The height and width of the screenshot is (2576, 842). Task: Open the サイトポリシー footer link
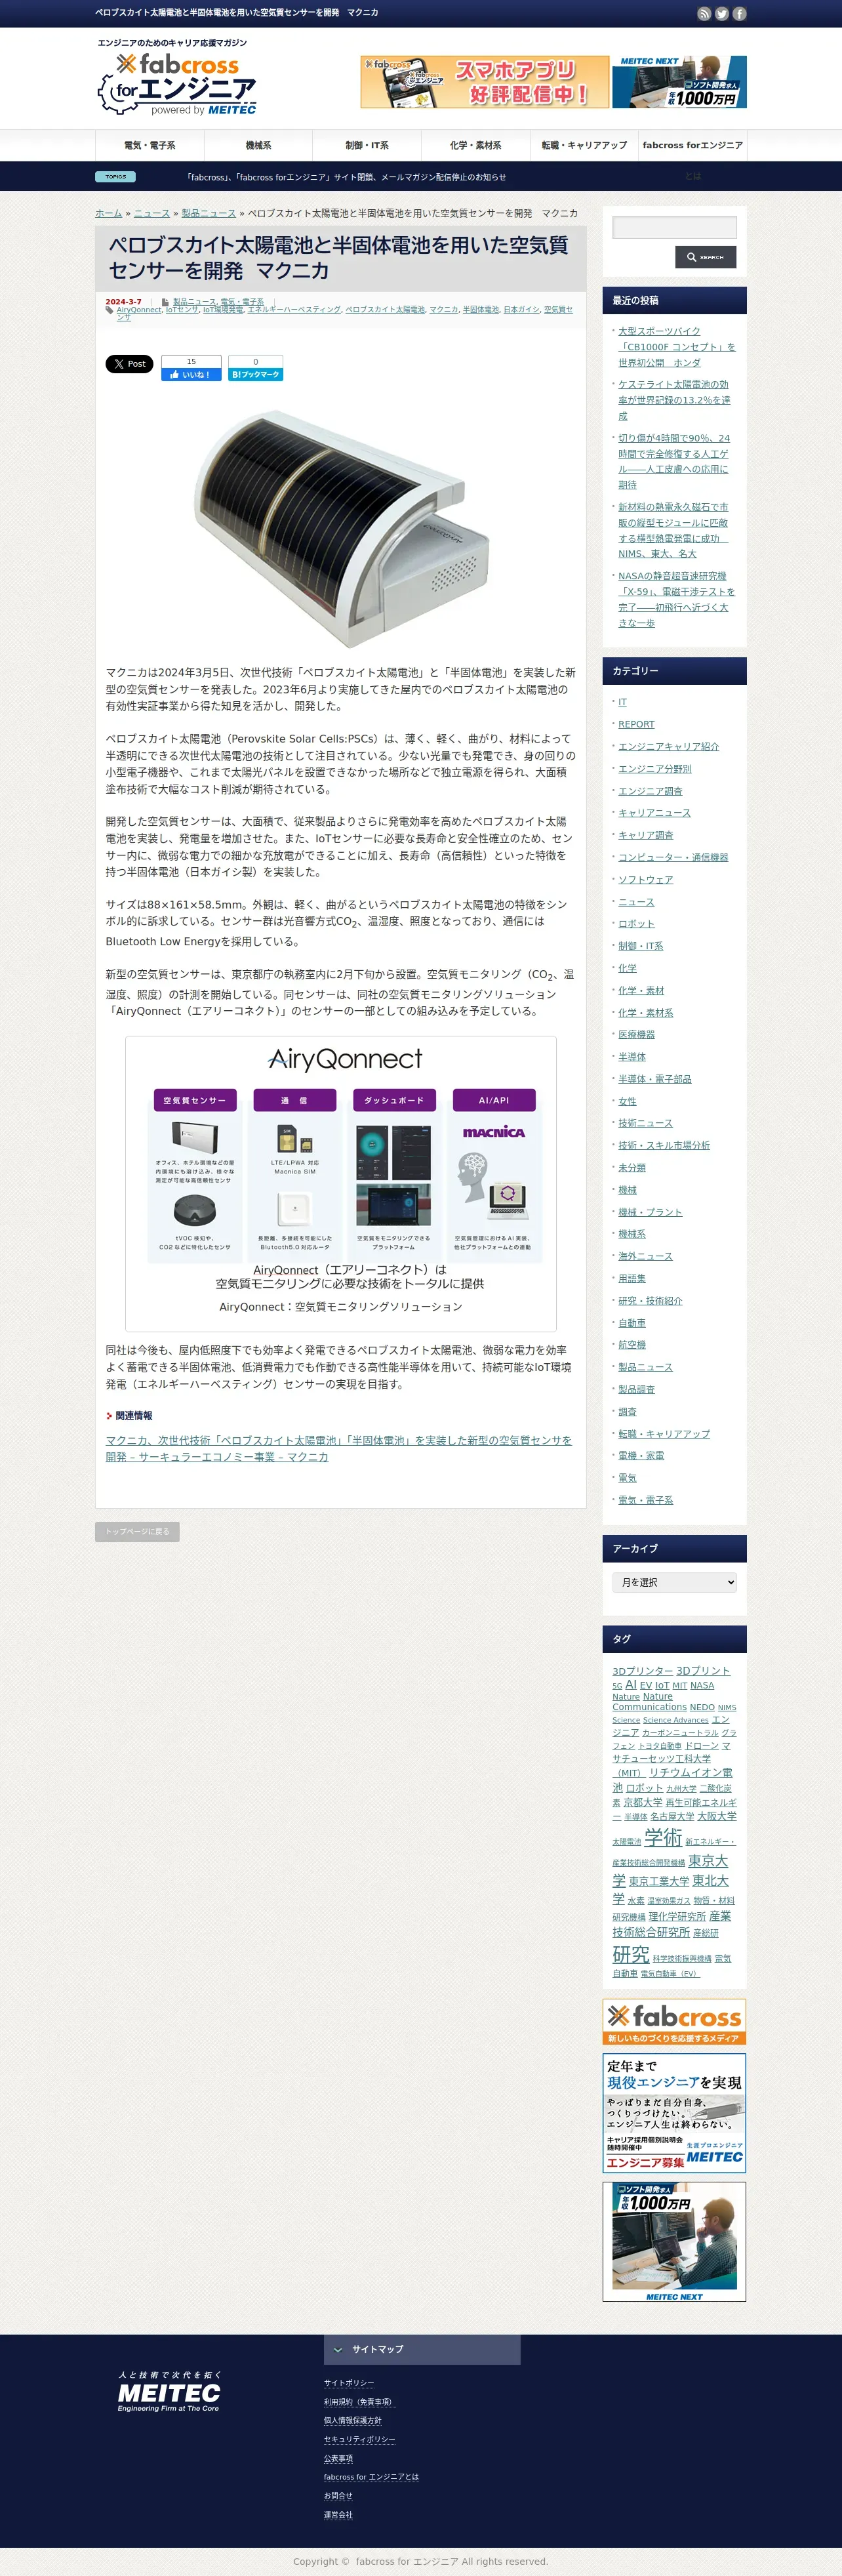pyautogui.click(x=349, y=2383)
